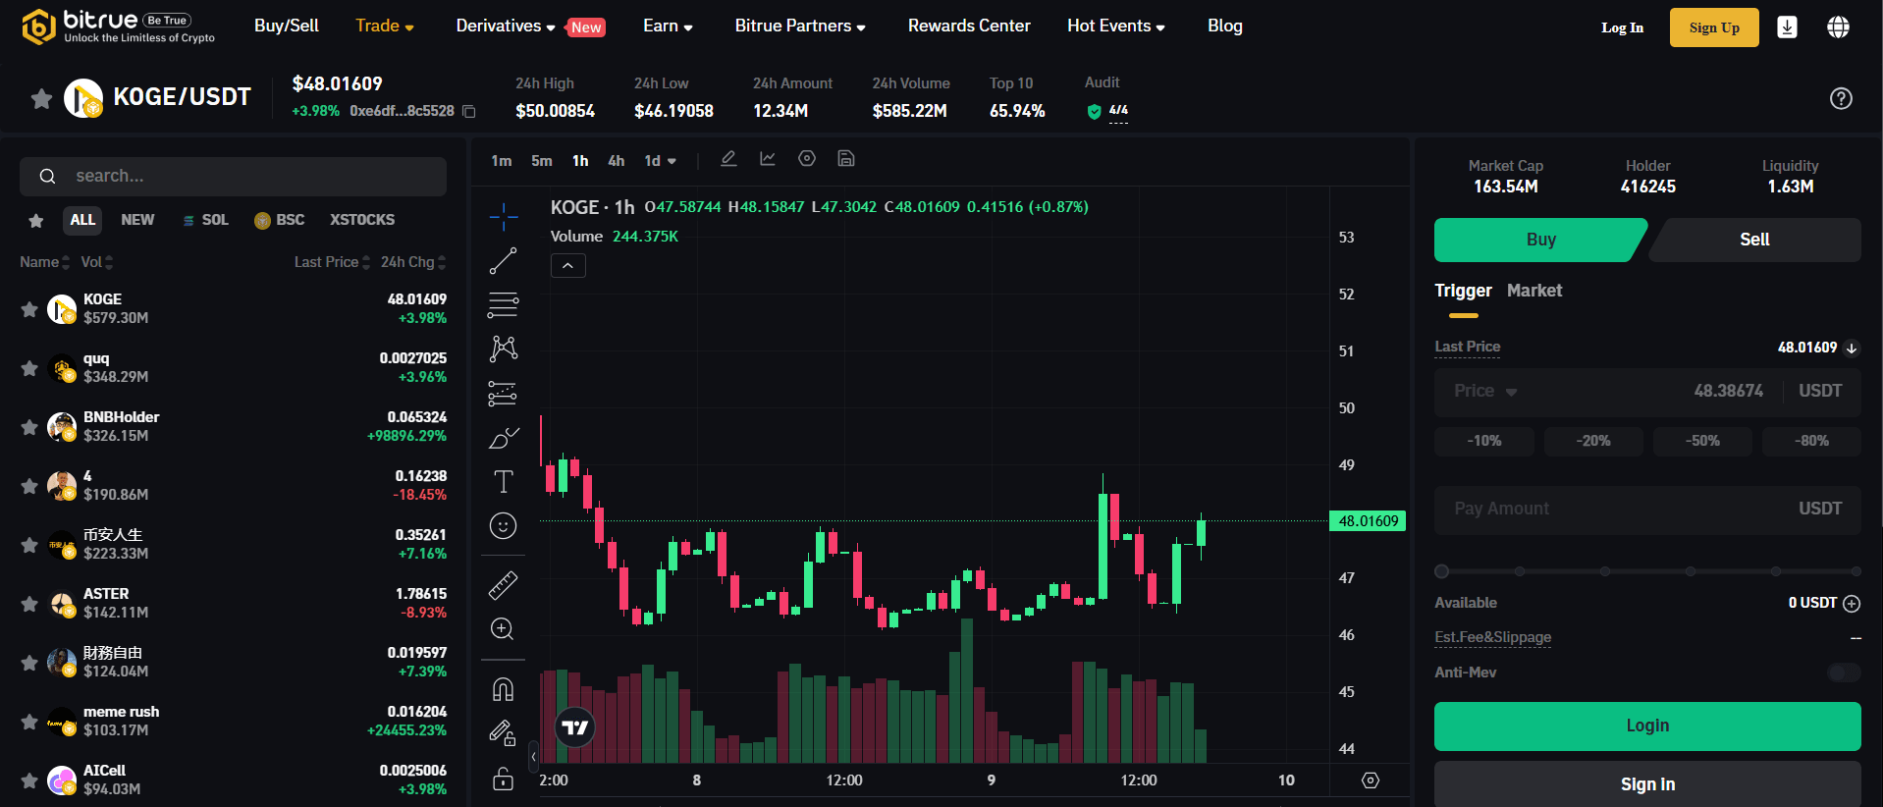Select the Sell tab

pyautogui.click(x=1754, y=240)
